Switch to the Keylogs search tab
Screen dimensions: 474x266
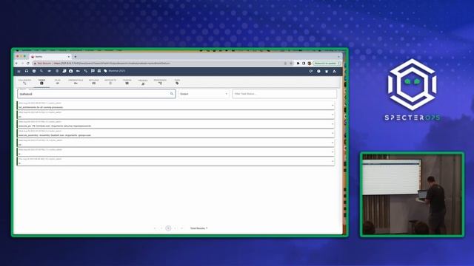[94, 82]
